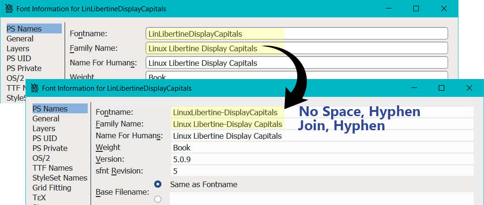Click Fontname field in back window
484x205 pixels.
click(x=297, y=33)
